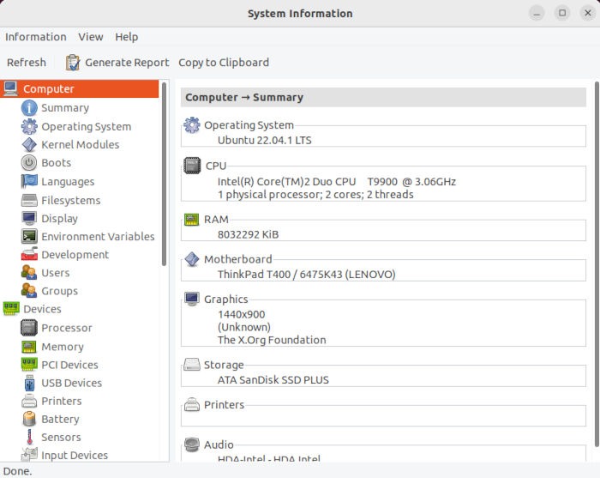Click the Storage drive icon in summary
Viewport: 600px width, 478px height.
(x=192, y=365)
